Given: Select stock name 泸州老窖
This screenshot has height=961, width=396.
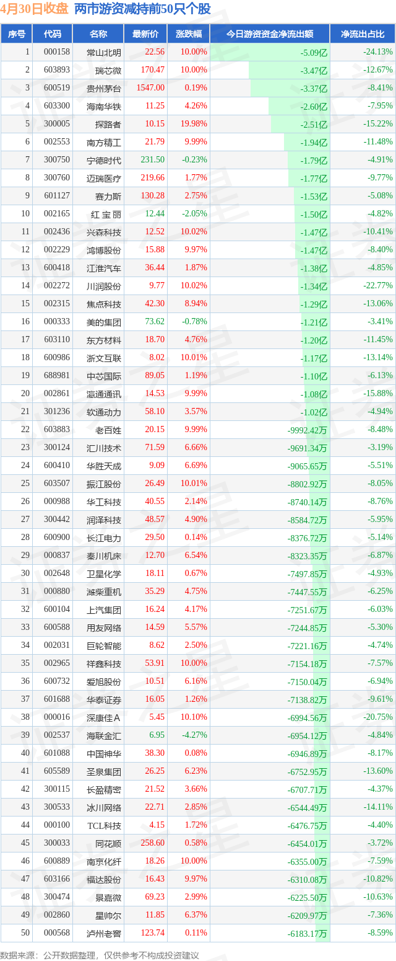Looking at the screenshot, I should (105, 933).
